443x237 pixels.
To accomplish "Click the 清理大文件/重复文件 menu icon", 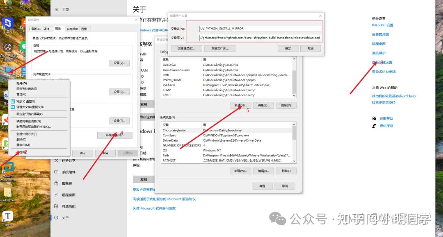I will point(13,107).
